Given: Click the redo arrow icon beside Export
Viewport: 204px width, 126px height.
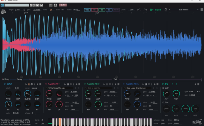Looking at the screenshot, I should click(145, 10).
